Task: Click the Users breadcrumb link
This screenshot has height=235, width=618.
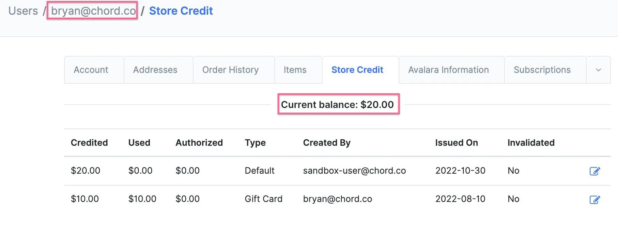Action: [23, 11]
